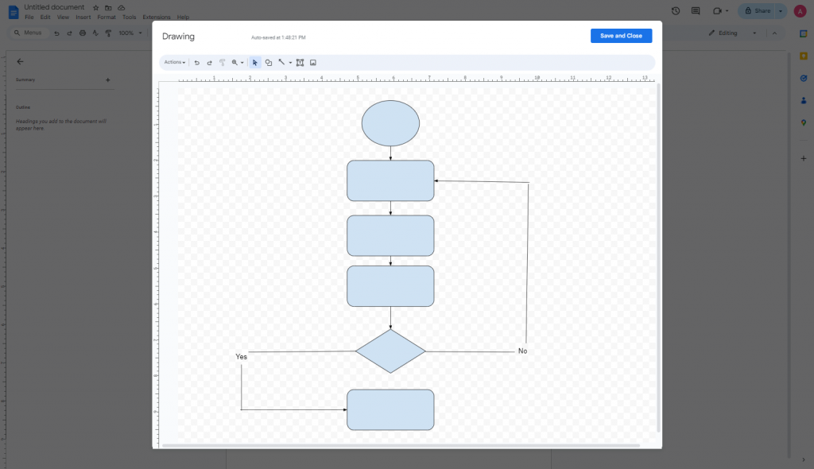Screen dimensions: 814x469
Task: Add a summary with the plus icon
Action: point(108,80)
